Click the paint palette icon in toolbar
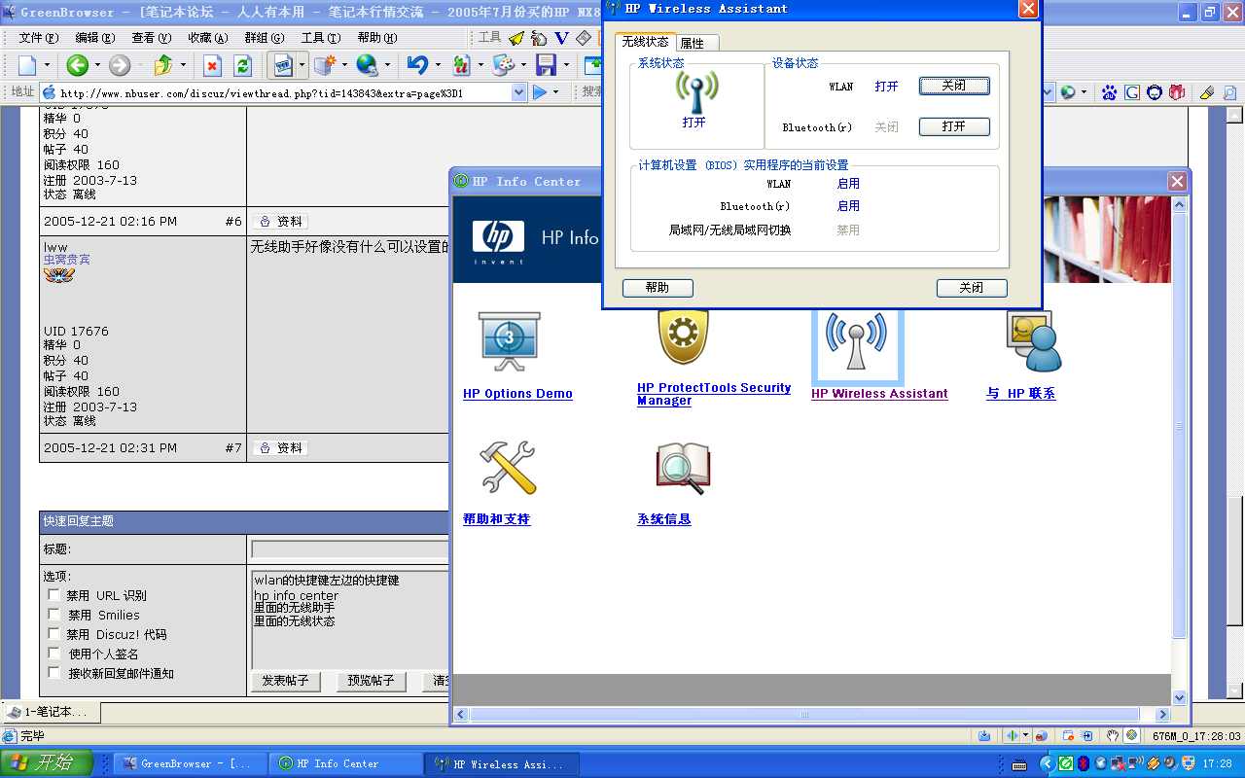1245x778 pixels. [x=503, y=65]
